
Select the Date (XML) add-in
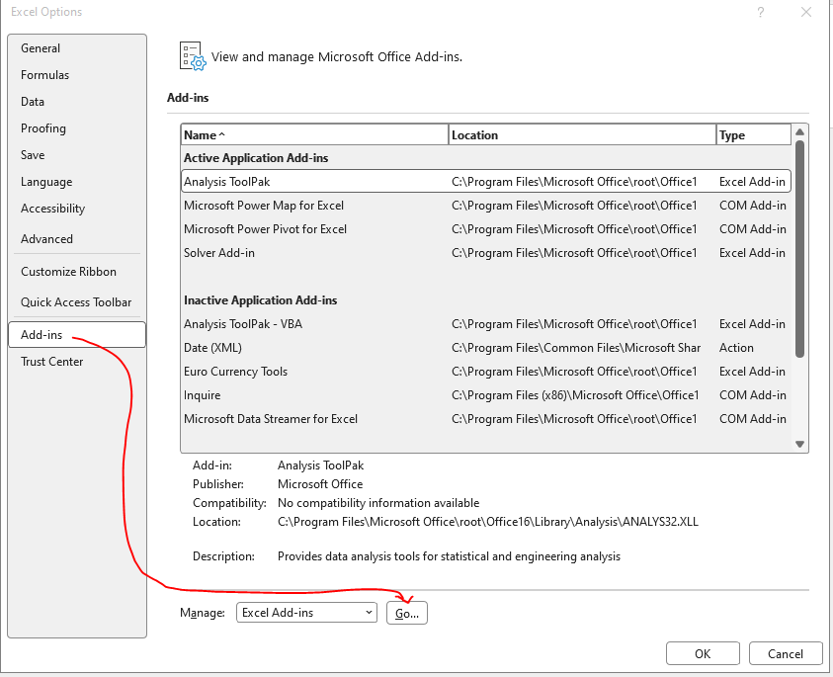point(486,348)
